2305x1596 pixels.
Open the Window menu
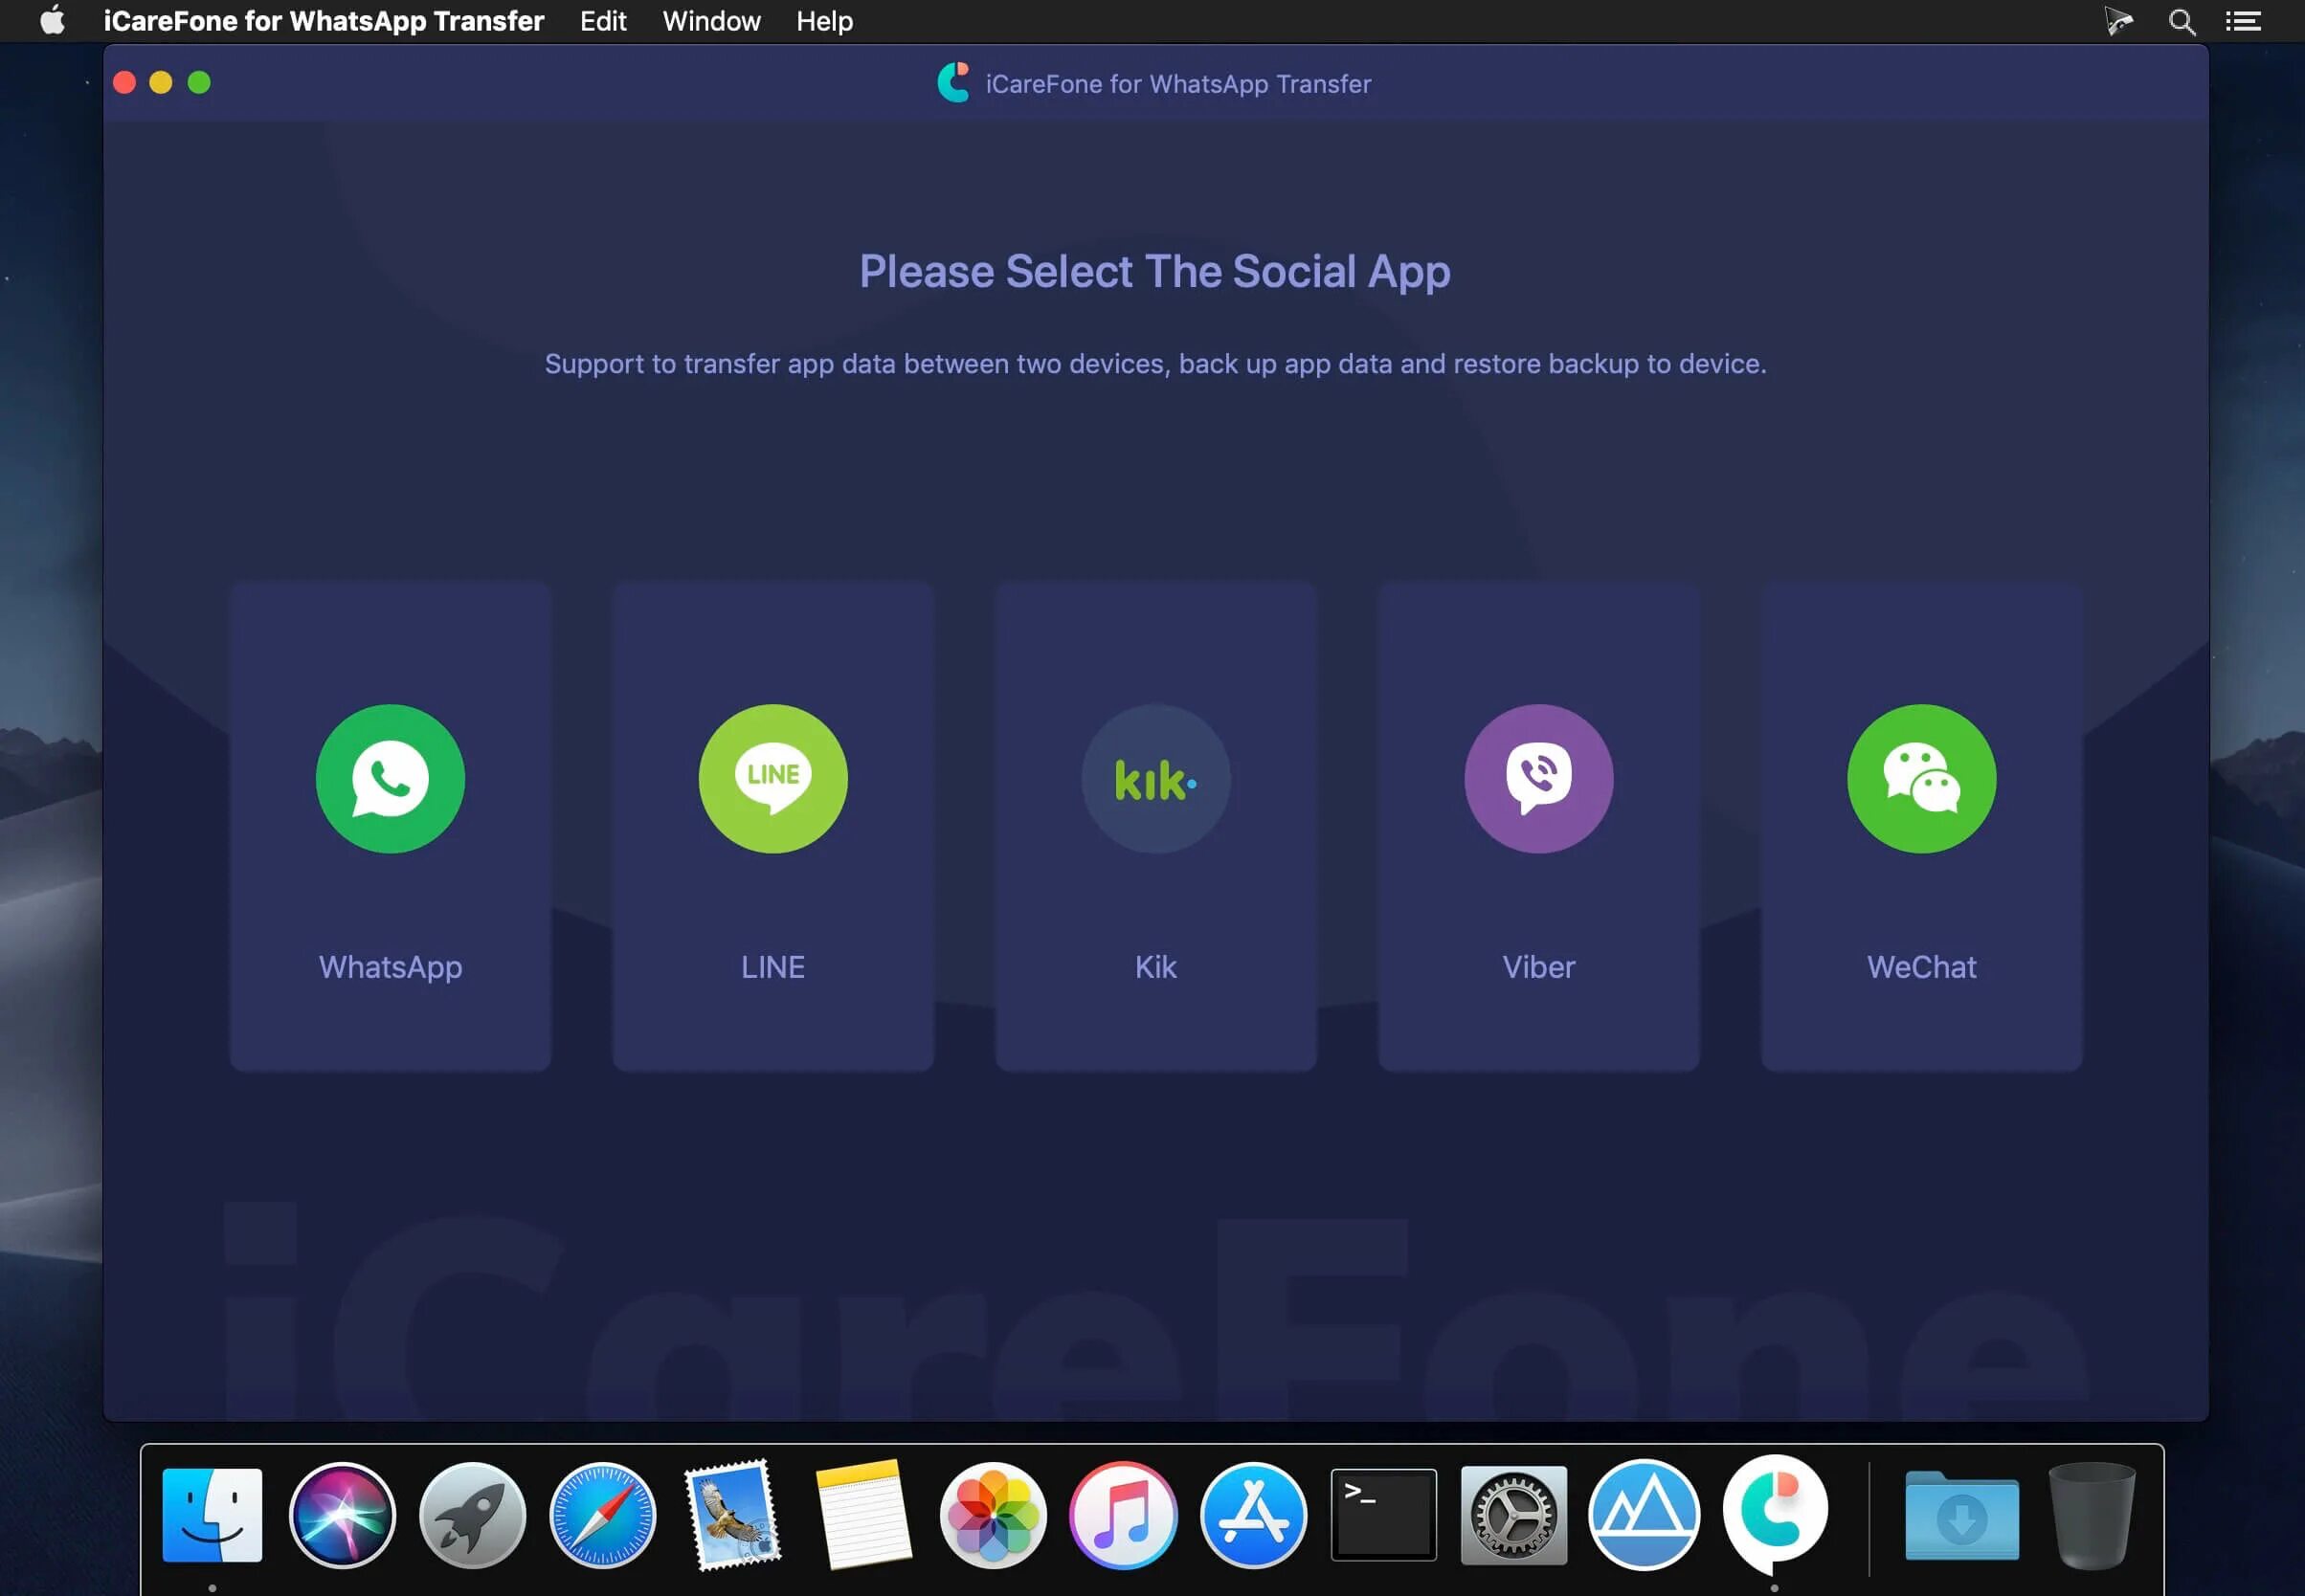point(711,19)
